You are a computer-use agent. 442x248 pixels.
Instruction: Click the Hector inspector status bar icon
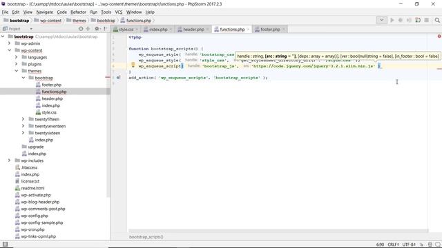[x=430, y=245]
